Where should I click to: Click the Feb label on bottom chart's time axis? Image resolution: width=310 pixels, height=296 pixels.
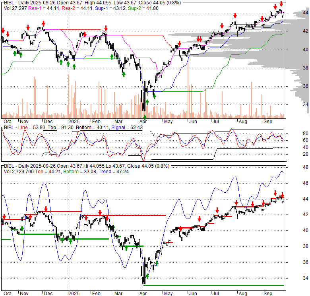point(96,294)
